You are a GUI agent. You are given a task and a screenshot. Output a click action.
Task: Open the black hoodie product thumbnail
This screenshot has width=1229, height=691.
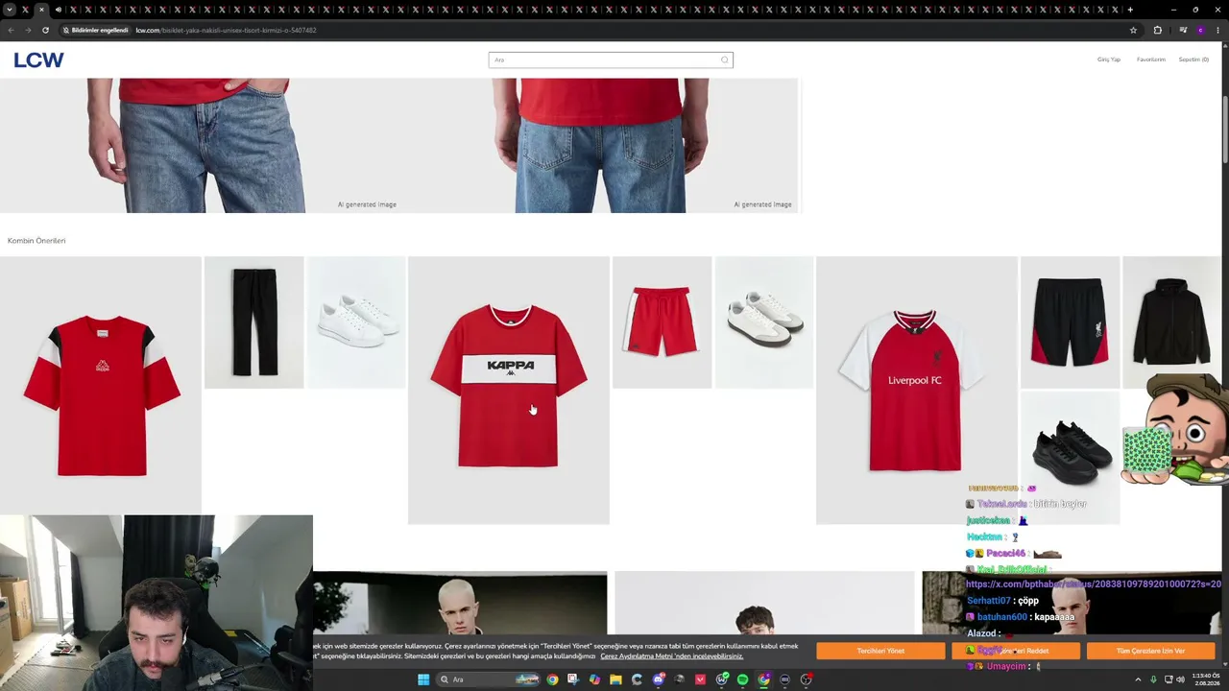tap(1172, 322)
